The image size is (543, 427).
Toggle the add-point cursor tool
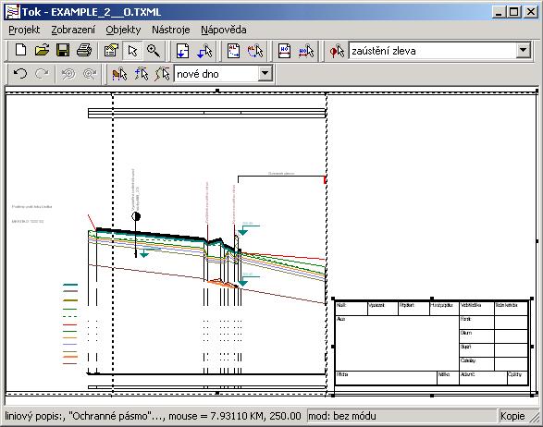tap(141, 74)
